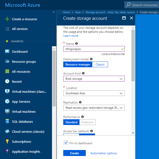
Task: Click the blade scrollbar down arrow
Action: point(133,133)
